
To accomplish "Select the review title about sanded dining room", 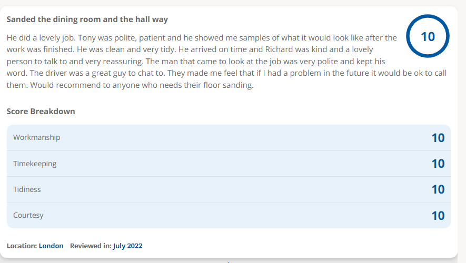I will coord(87,19).
